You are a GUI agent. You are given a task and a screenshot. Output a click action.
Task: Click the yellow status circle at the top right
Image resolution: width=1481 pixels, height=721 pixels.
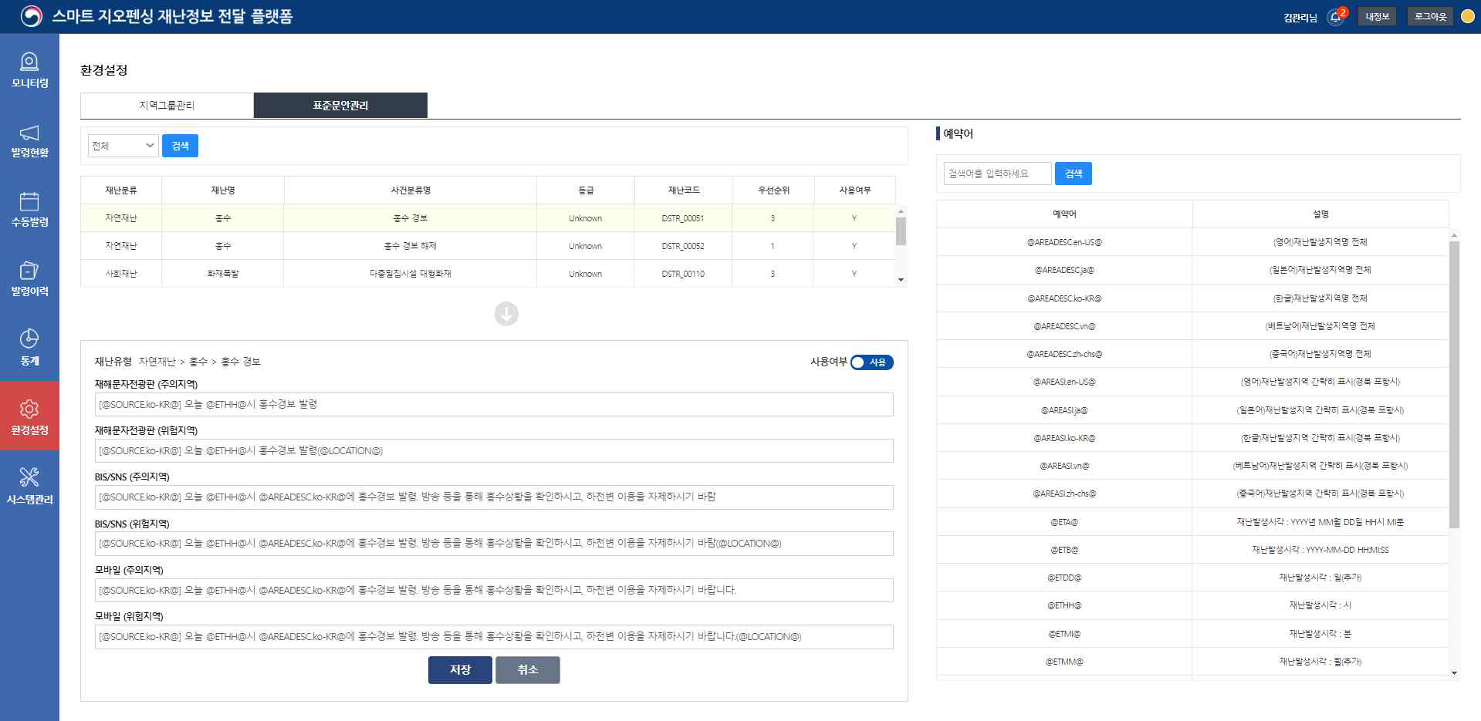click(x=1468, y=16)
